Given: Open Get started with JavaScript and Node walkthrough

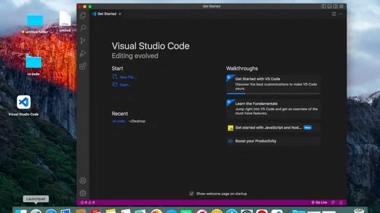Looking at the screenshot, I should pyautogui.click(x=273, y=128).
